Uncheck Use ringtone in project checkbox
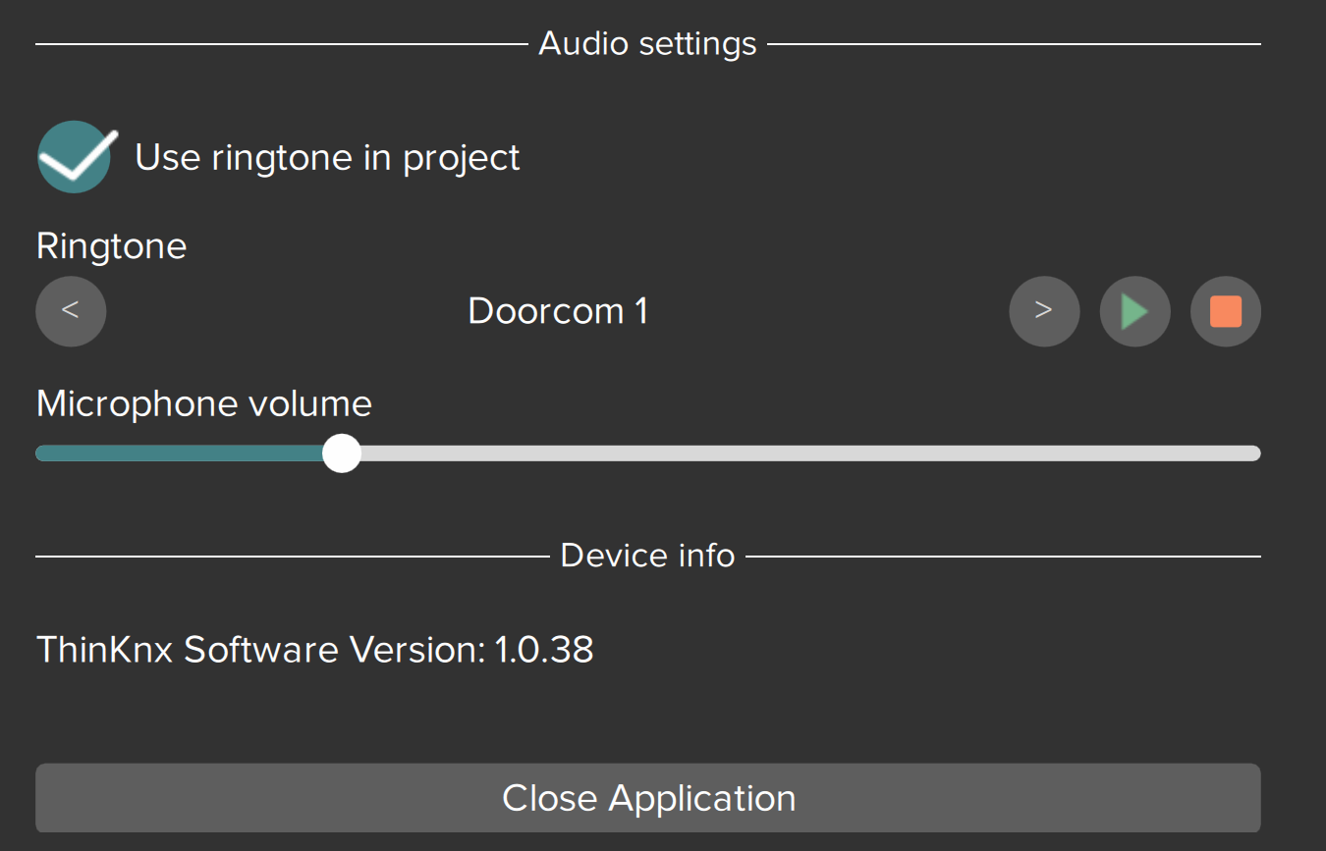The image size is (1326, 851). pyautogui.click(x=75, y=157)
